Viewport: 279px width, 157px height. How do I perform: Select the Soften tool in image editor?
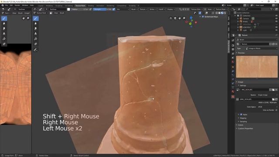point(4,24)
